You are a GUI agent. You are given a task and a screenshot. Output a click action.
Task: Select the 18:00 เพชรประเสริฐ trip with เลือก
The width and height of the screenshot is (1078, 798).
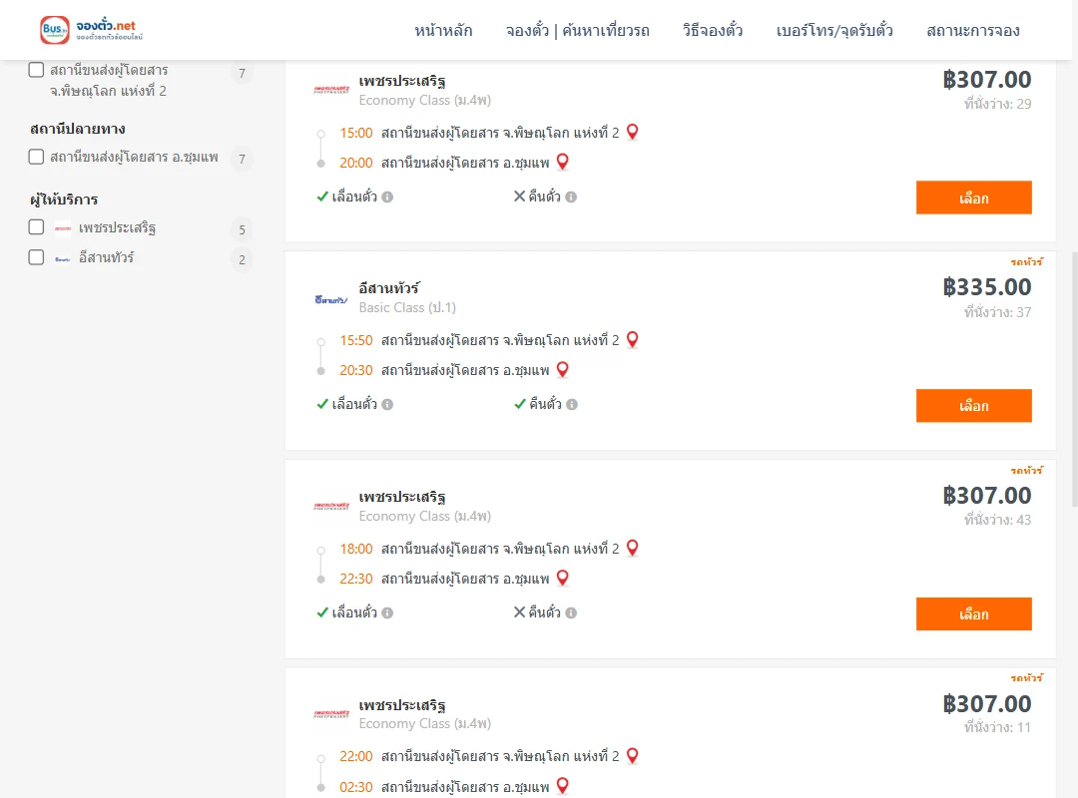tap(973, 613)
